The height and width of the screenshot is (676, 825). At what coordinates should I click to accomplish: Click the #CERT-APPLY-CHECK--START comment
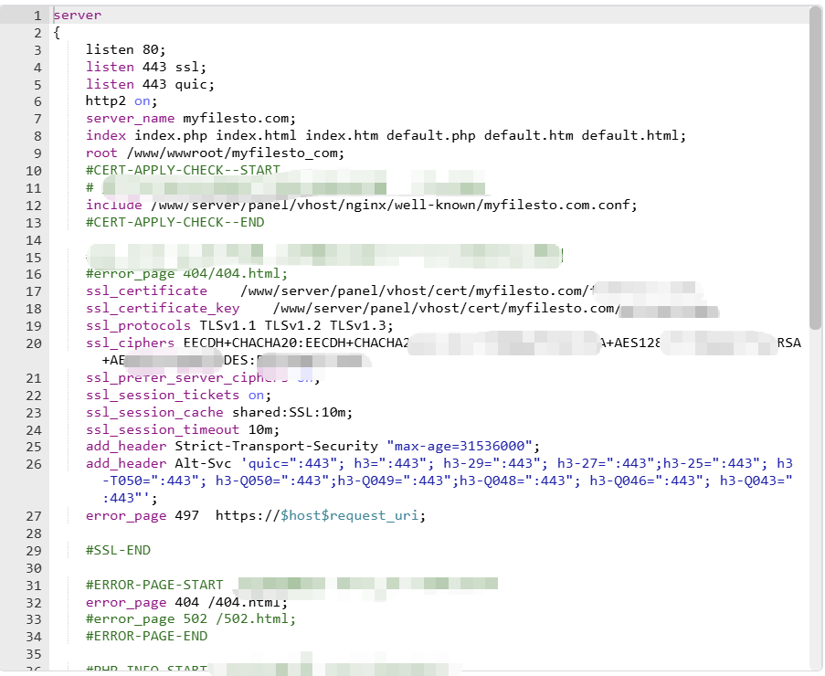pos(183,171)
